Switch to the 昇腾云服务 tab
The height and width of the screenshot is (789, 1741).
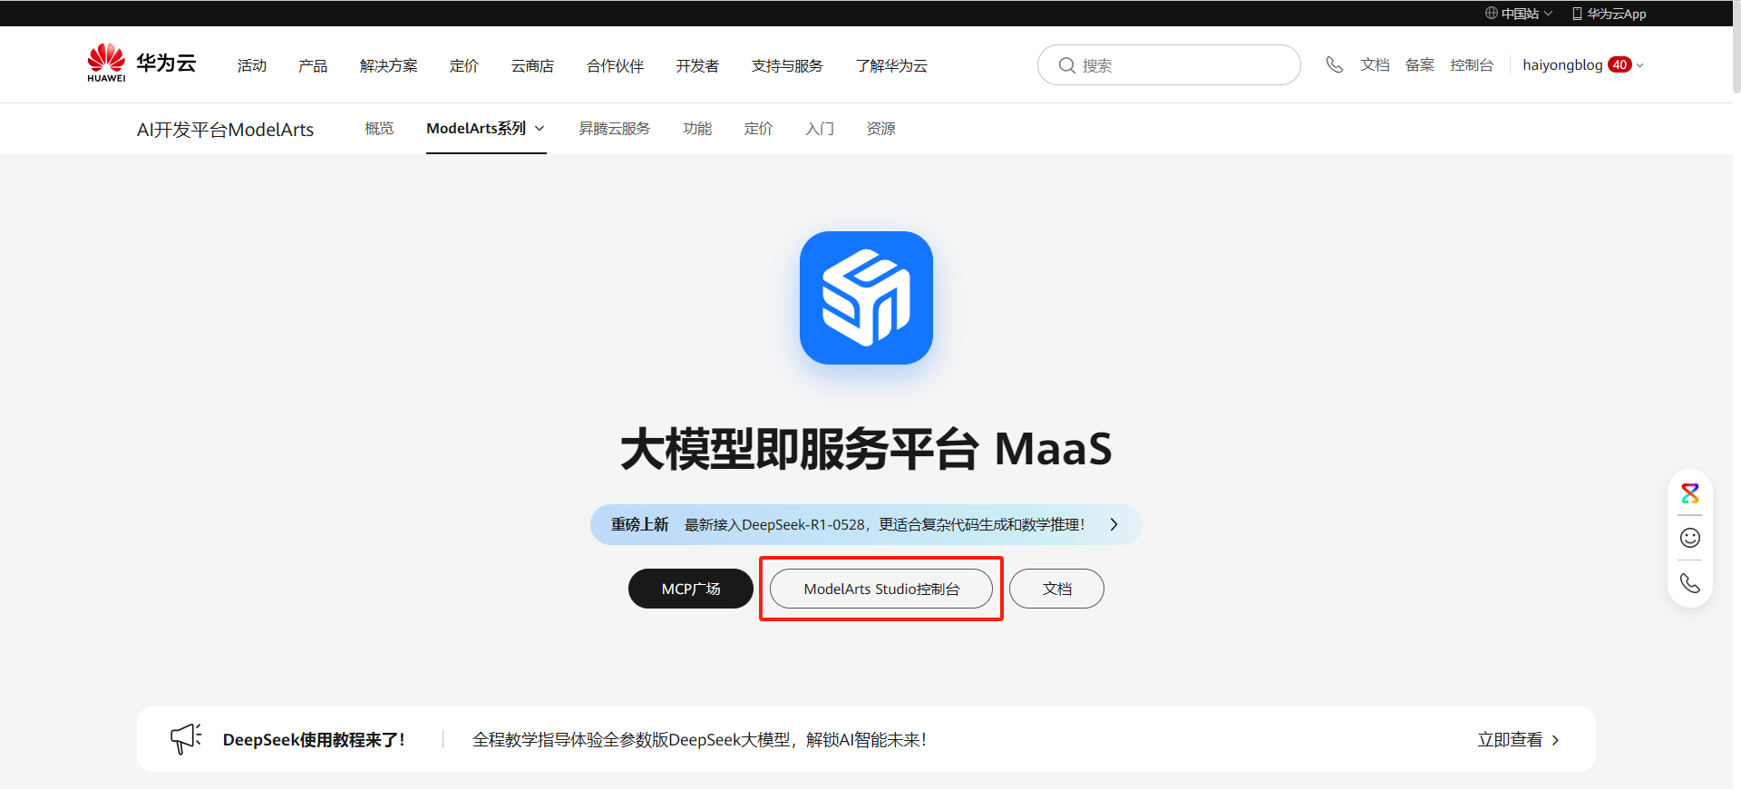tap(615, 129)
